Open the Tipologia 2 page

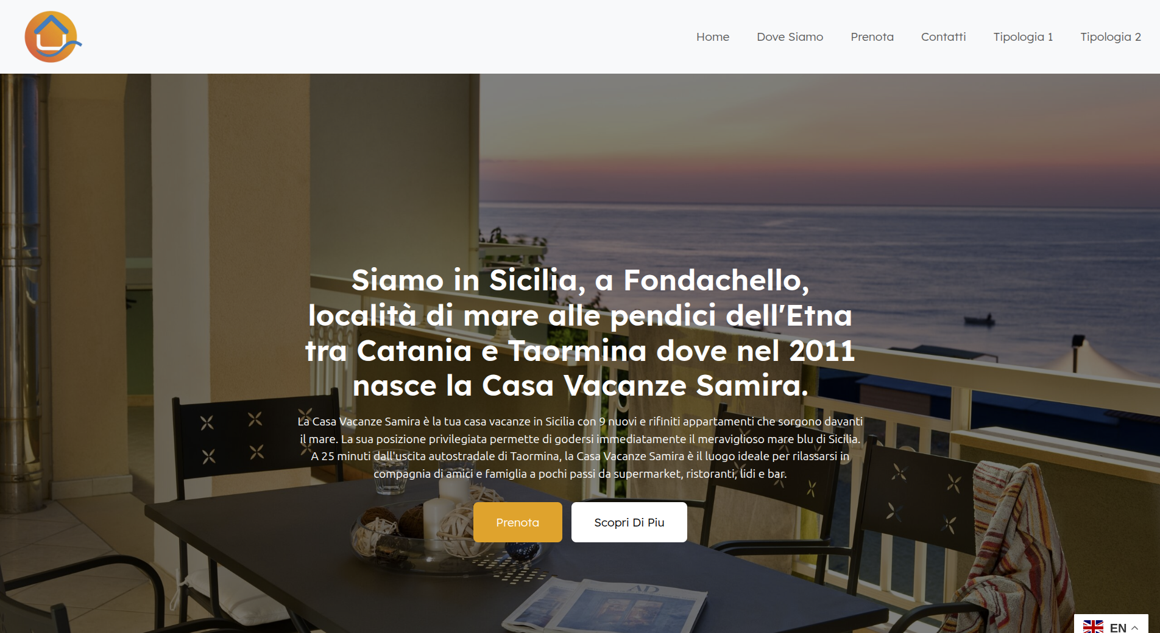tap(1110, 37)
